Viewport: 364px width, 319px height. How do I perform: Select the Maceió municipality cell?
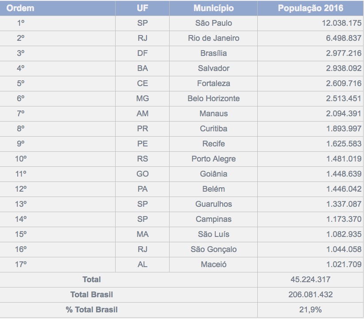213,264
